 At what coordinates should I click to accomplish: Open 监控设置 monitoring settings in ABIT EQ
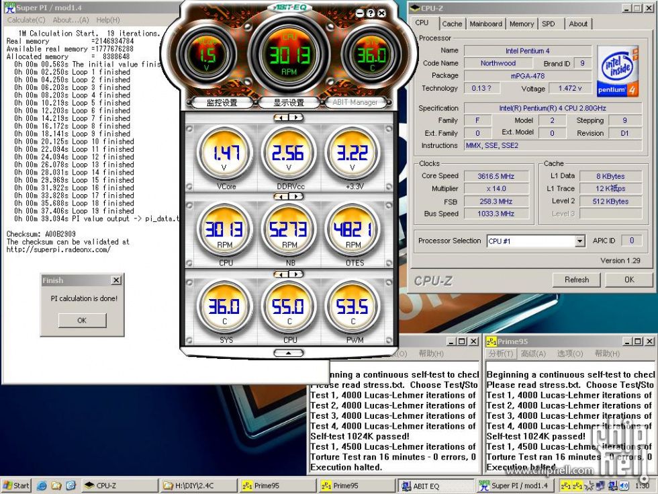222,102
